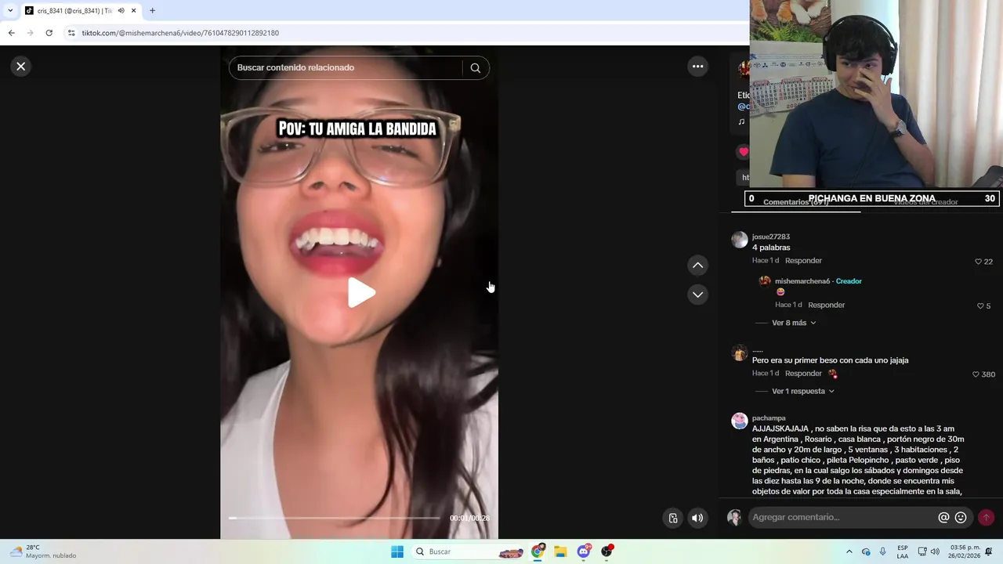This screenshot has height=564, width=1003.
Task: Close the cris_8341 browser tab
Action: 133,11
